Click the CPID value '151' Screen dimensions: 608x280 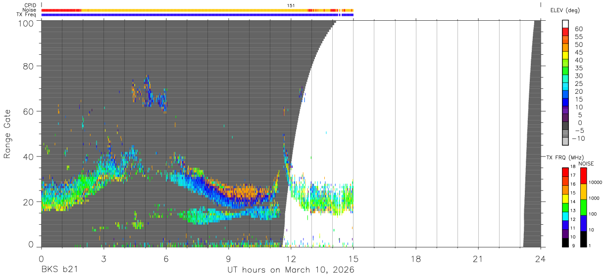coord(291,5)
